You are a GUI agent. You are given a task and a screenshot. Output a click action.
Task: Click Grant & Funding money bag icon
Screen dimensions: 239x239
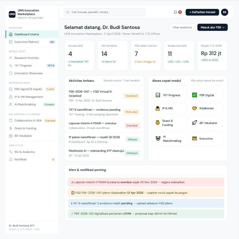tap(158, 122)
